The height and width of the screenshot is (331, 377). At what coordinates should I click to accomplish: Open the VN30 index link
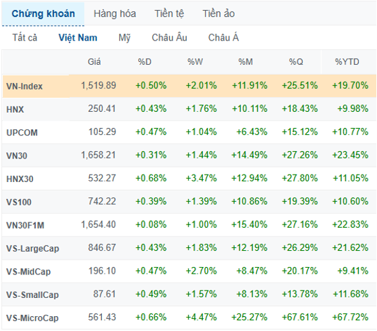17,156
